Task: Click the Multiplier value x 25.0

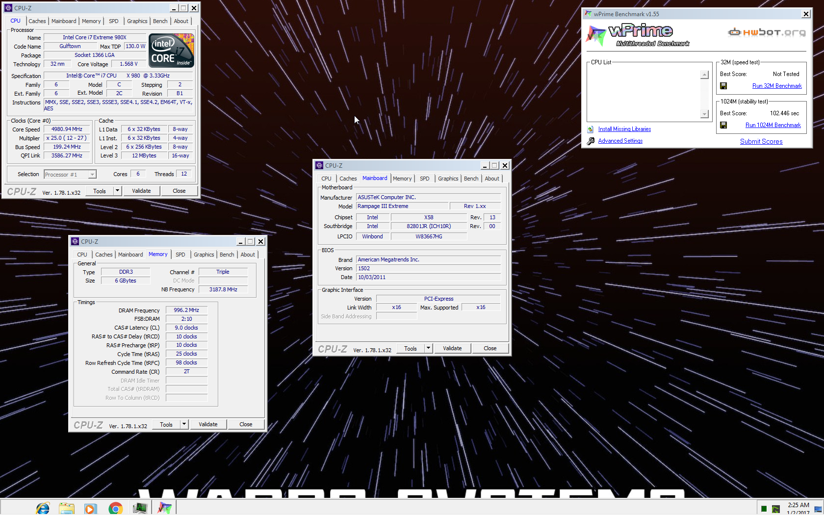Action: pos(67,138)
